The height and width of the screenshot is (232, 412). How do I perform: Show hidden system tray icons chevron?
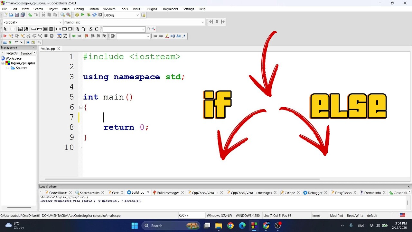342,226
